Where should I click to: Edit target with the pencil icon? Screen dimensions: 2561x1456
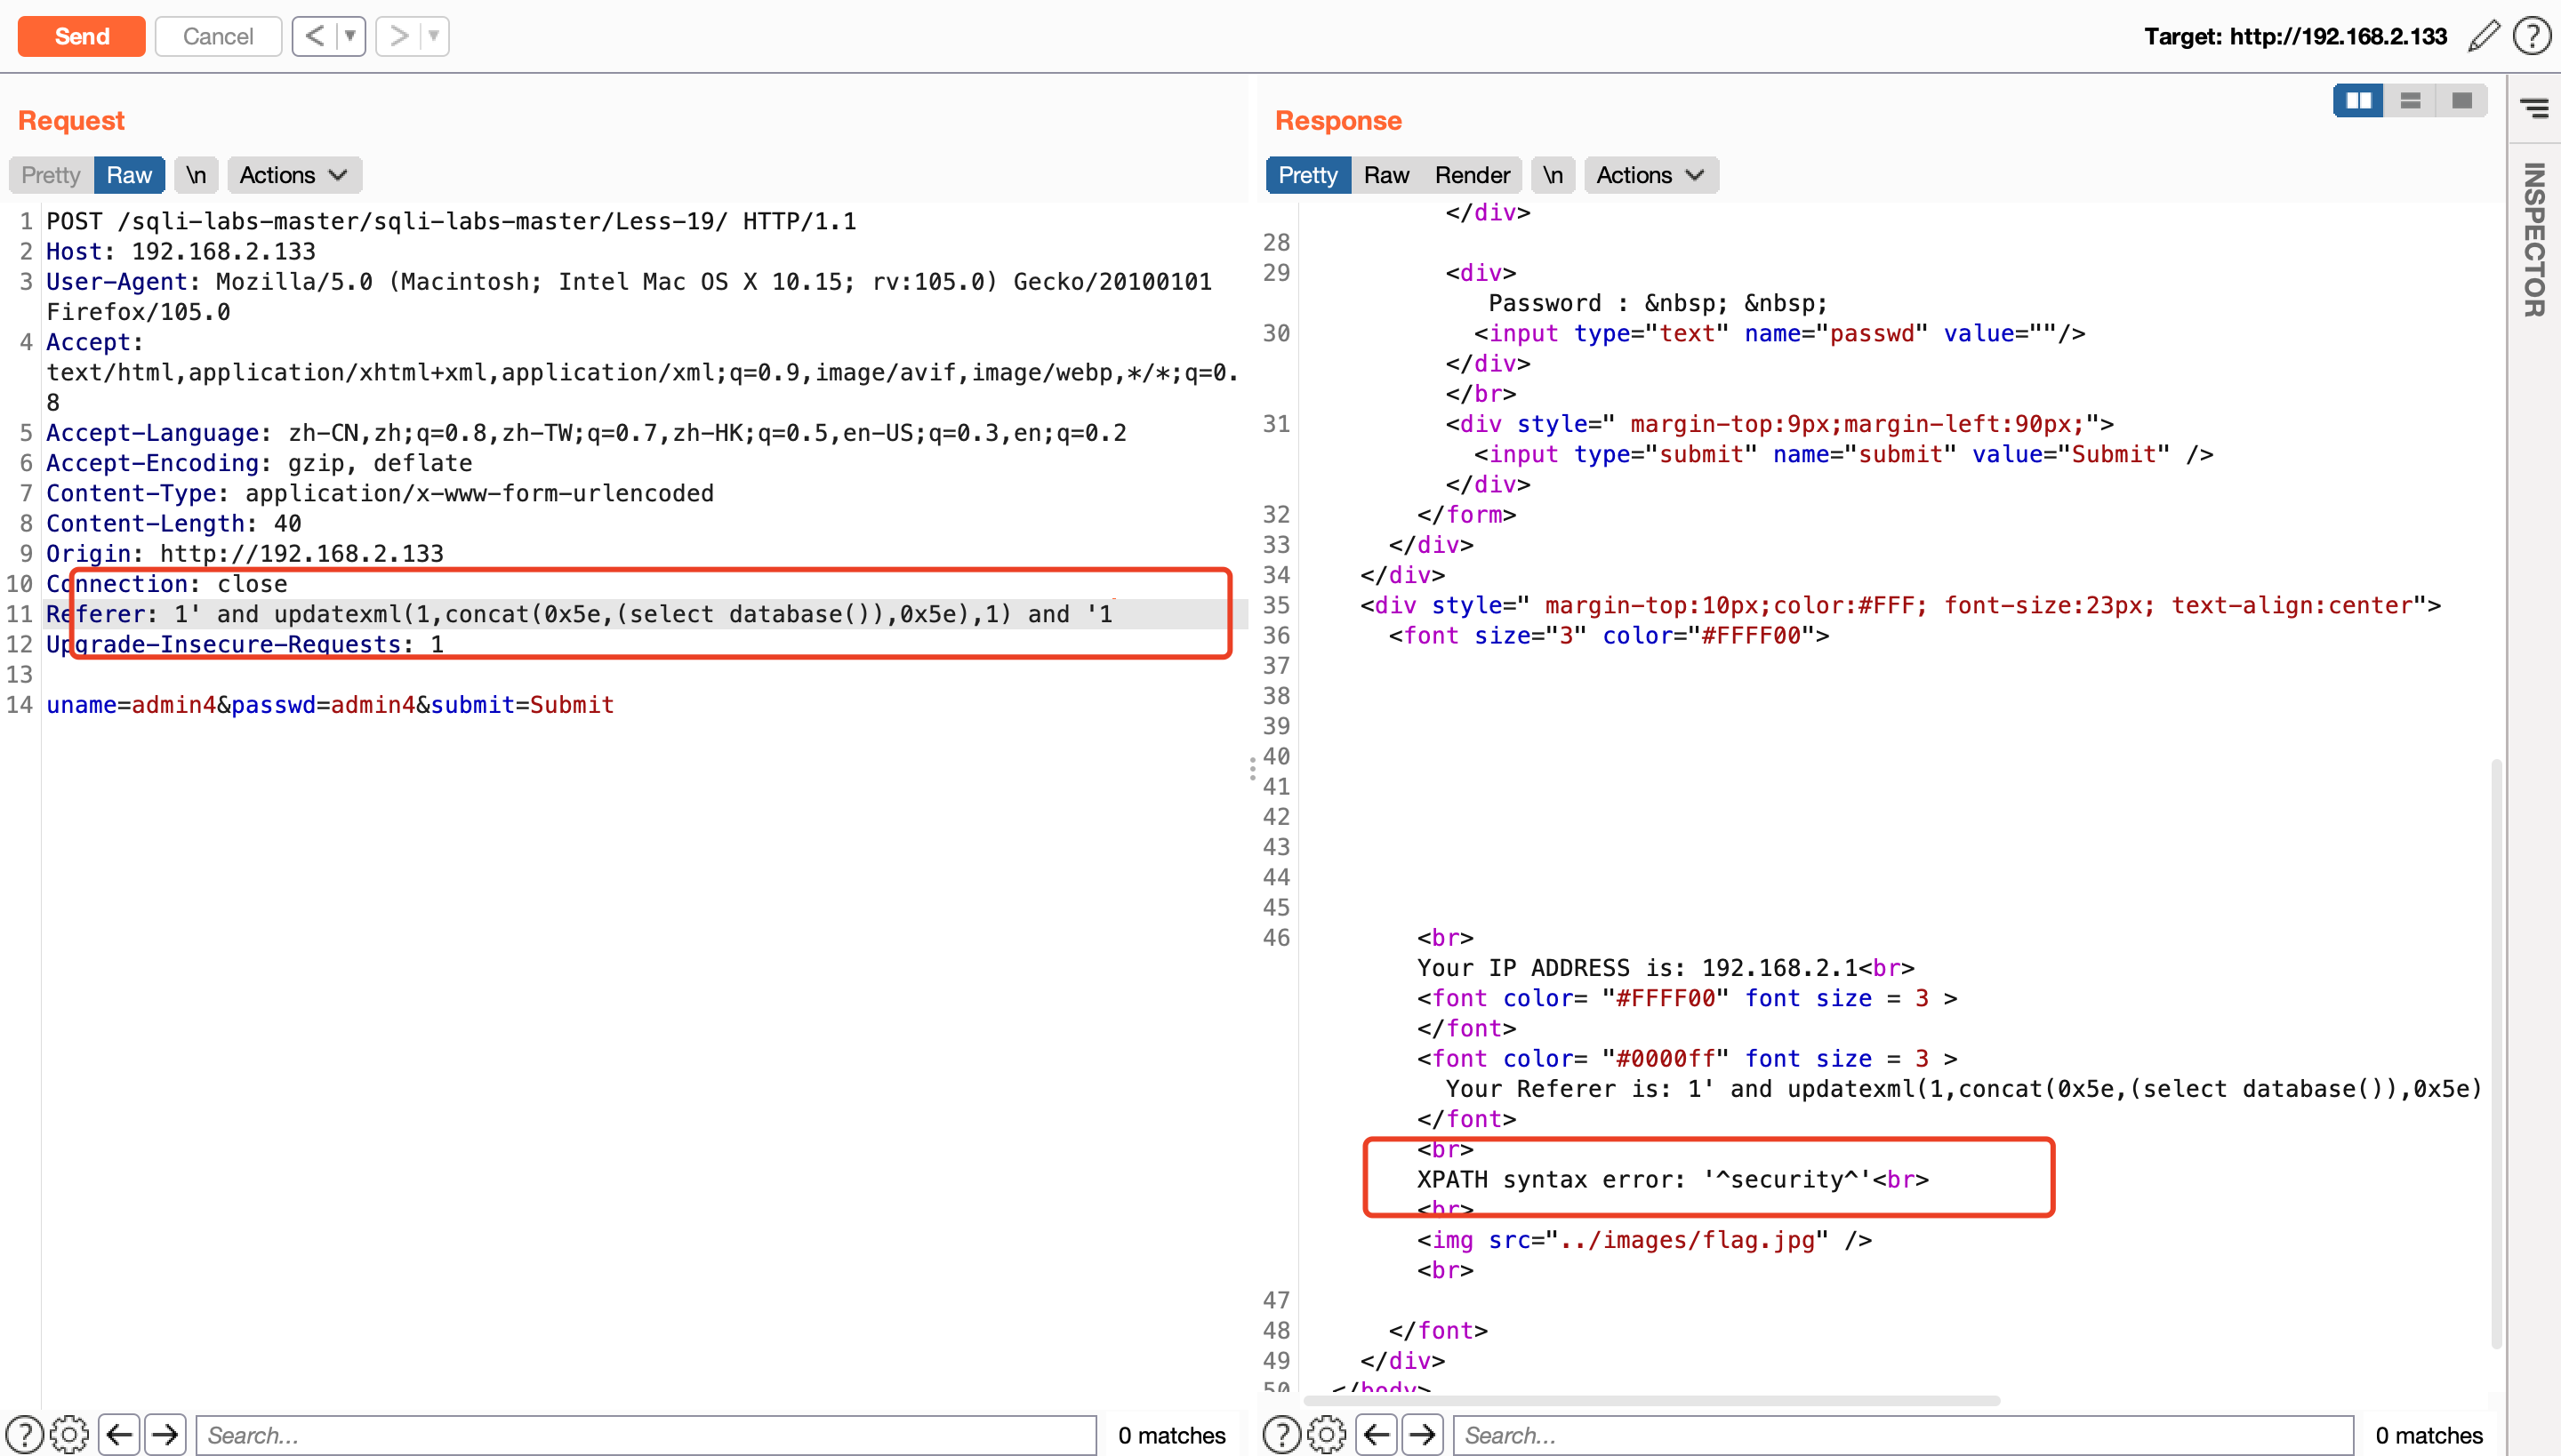point(2484,36)
